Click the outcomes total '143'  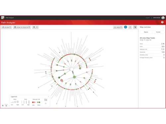pyautogui.click(x=163, y=52)
